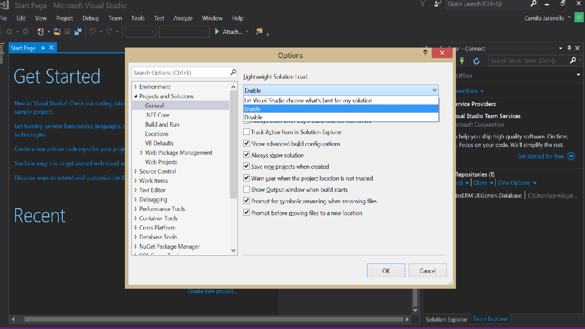The width and height of the screenshot is (585, 329).
Task: Expand the Web Package Management node
Action: pos(142,152)
